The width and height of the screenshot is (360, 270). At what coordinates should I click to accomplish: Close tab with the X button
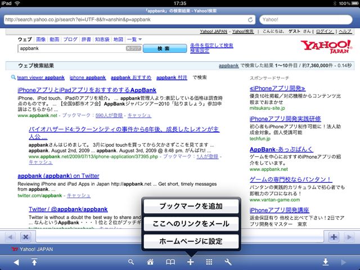tap(25, 237)
